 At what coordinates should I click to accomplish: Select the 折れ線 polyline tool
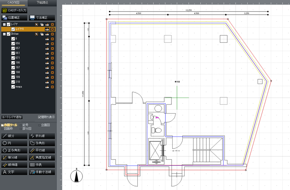tap(42, 136)
